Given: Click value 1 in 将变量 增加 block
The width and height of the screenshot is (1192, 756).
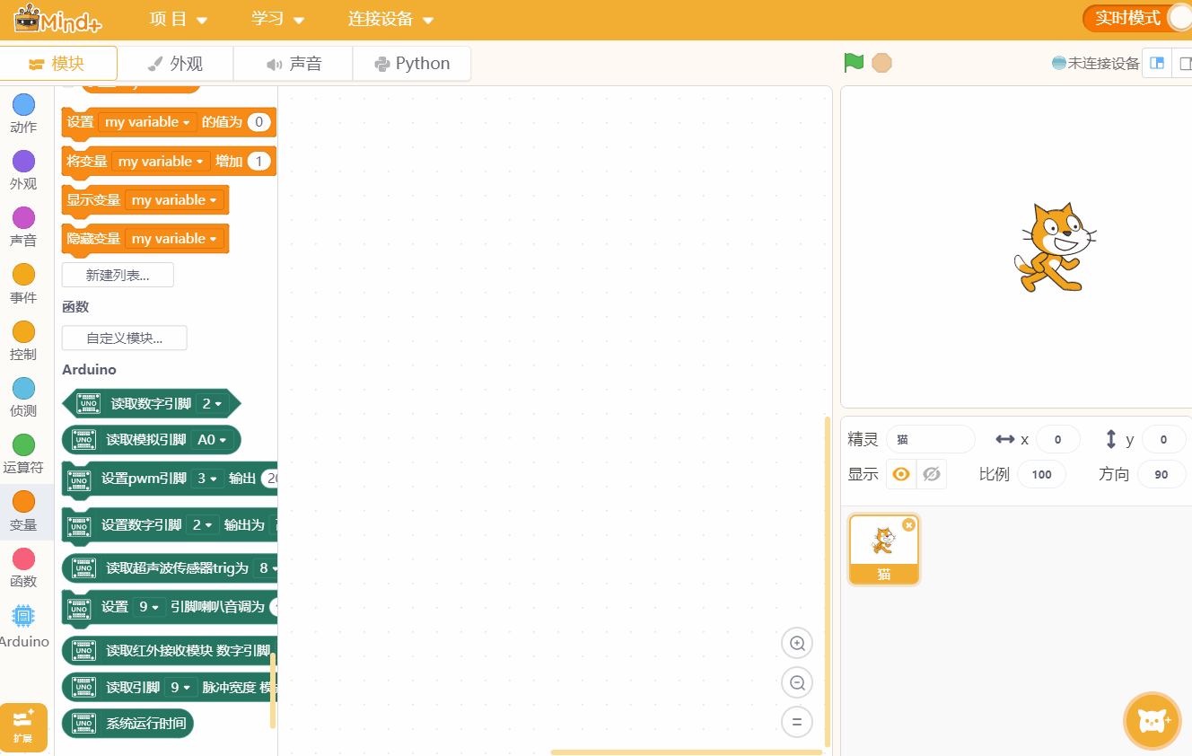Looking at the screenshot, I should coord(259,162).
